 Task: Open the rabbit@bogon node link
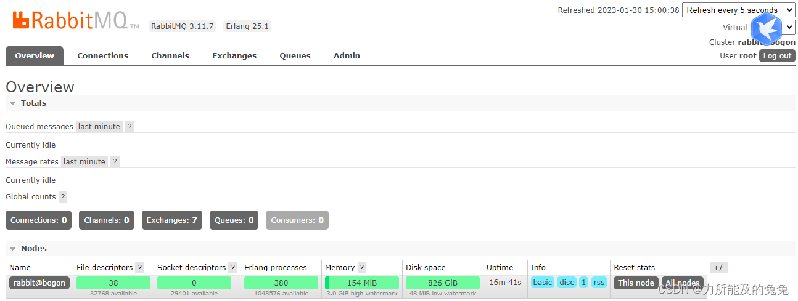coord(39,283)
